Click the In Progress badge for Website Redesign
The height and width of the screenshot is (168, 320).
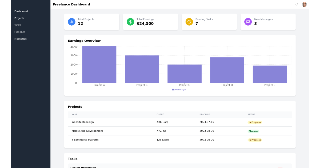255,122
